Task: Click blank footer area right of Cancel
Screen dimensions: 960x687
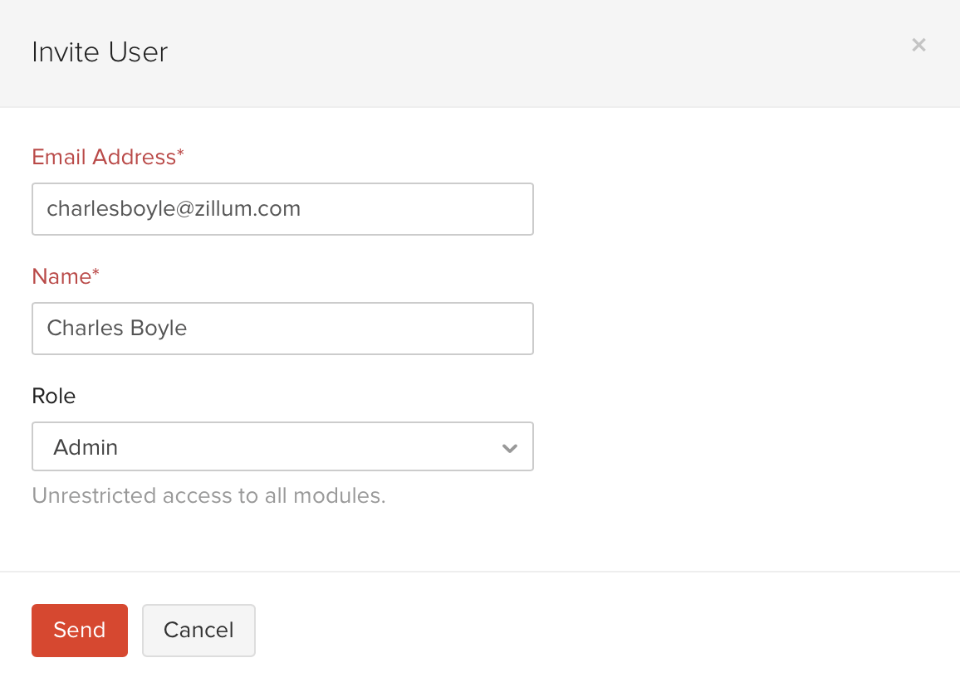Action: coord(581,631)
